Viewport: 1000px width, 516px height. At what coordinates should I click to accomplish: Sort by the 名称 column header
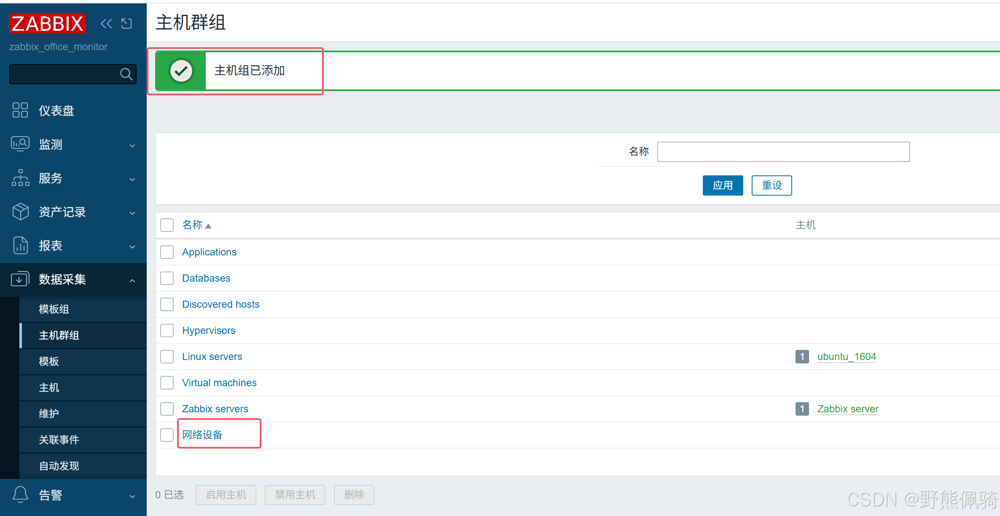coord(193,225)
